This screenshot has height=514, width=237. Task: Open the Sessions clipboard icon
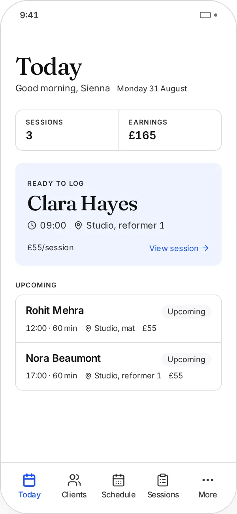tap(163, 480)
